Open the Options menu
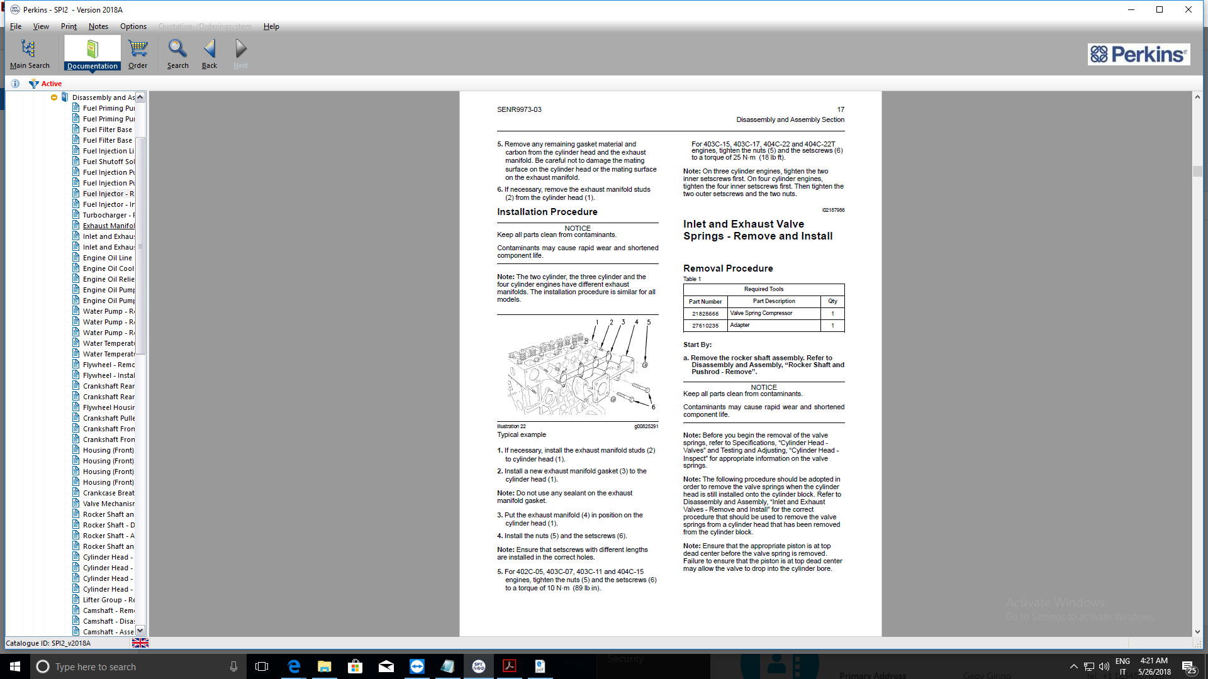The width and height of the screenshot is (1208, 679). (x=133, y=26)
